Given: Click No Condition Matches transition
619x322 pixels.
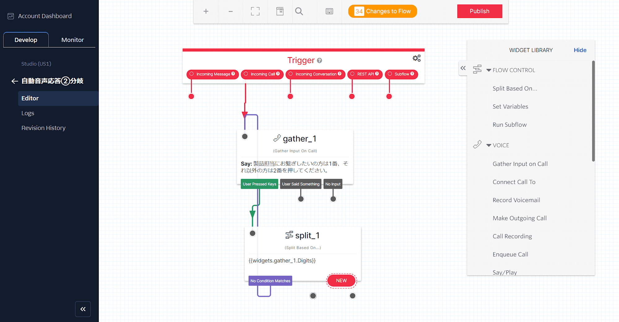Looking at the screenshot, I should coord(270,281).
